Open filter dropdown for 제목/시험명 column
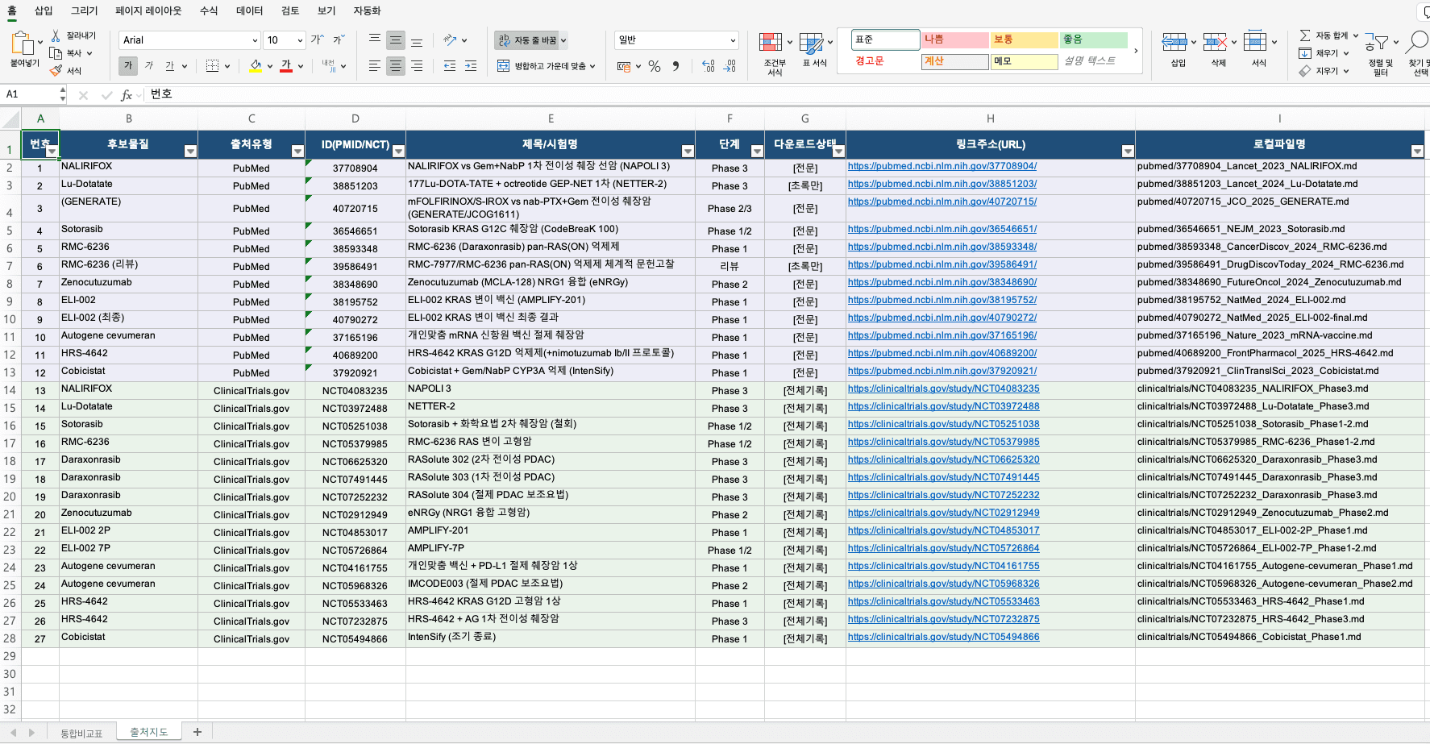This screenshot has height=744, width=1430. 688,152
